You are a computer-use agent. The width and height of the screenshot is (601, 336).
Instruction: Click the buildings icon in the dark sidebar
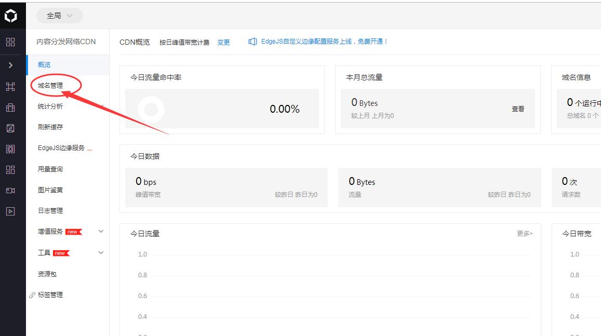[11, 107]
